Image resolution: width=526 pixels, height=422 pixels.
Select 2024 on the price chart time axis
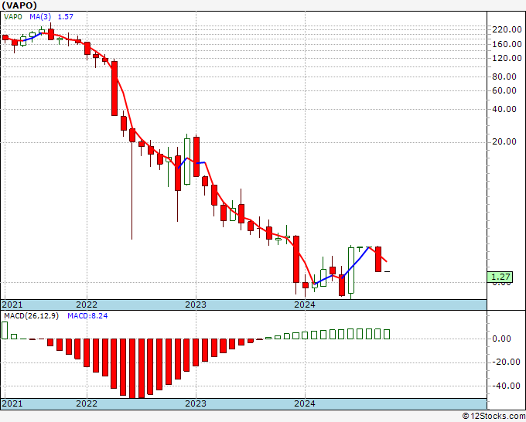305,305
